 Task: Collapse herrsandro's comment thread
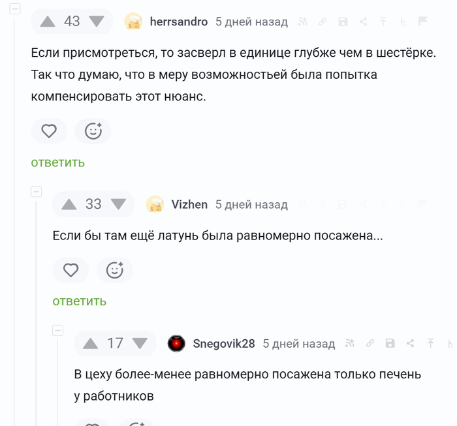tap(15, 9)
